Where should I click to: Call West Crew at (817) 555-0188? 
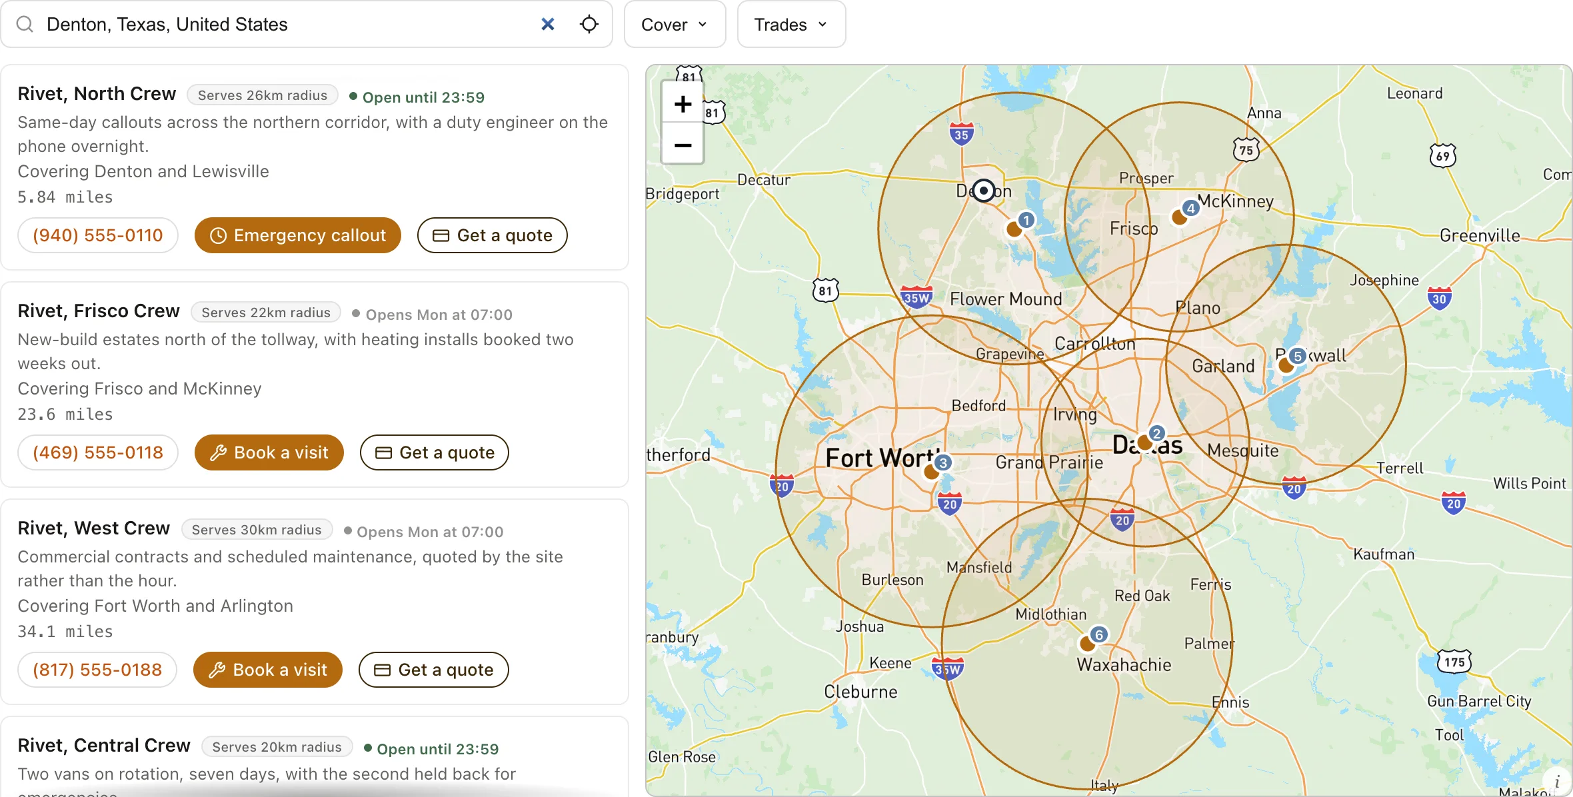click(97, 670)
